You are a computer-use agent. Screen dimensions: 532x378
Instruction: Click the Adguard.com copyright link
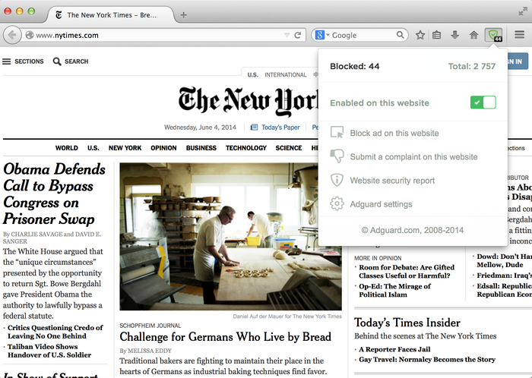click(x=412, y=230)
